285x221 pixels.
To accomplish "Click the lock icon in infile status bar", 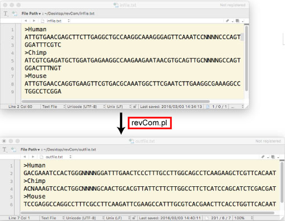I will coord(134,107).
